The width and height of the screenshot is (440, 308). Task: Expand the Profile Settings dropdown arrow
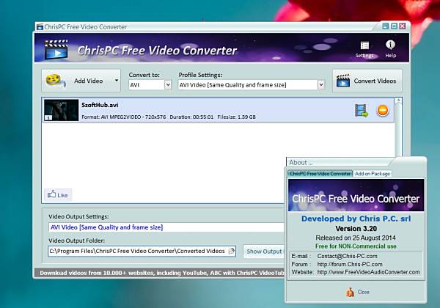(x=321, y=85)
